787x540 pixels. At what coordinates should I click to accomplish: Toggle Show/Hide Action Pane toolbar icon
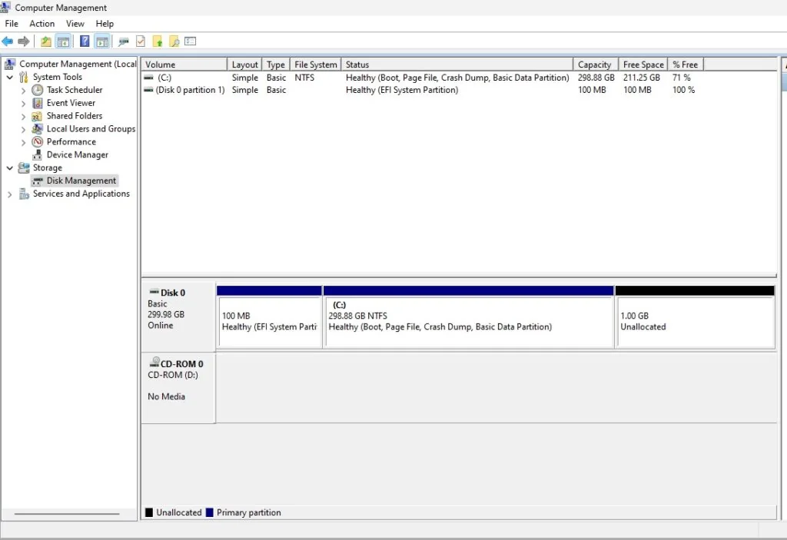tap(102, 41)
